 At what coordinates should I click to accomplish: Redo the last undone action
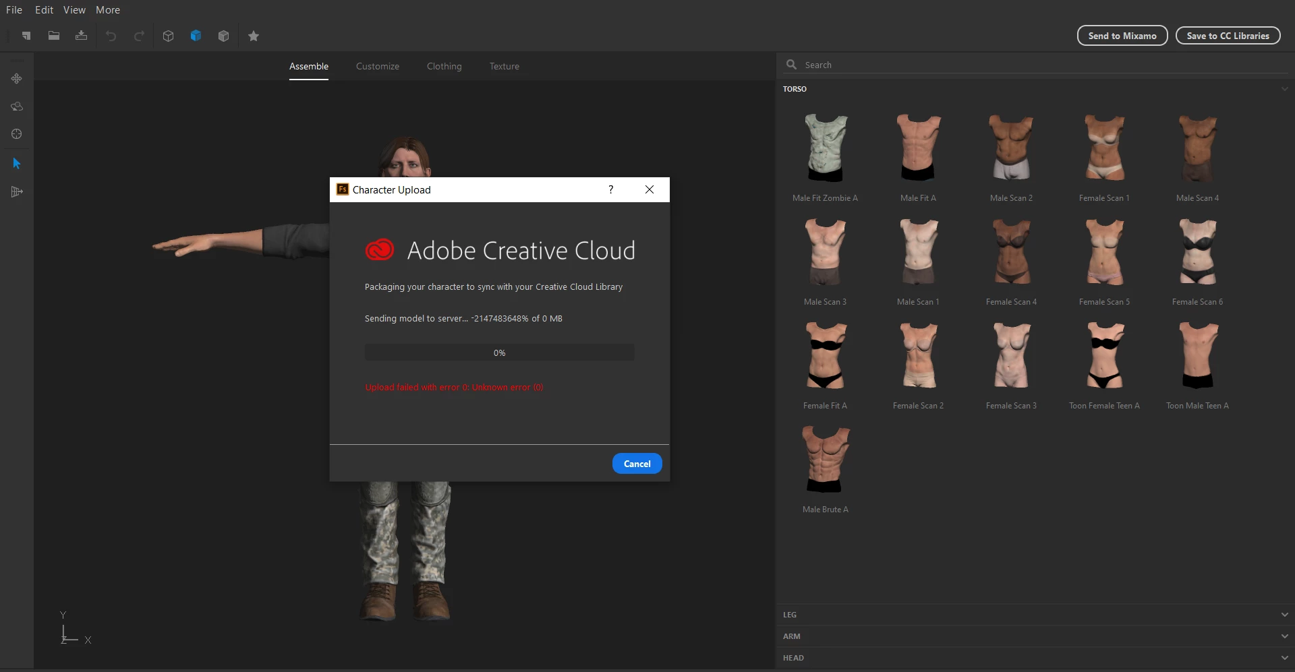pos(139,36)
